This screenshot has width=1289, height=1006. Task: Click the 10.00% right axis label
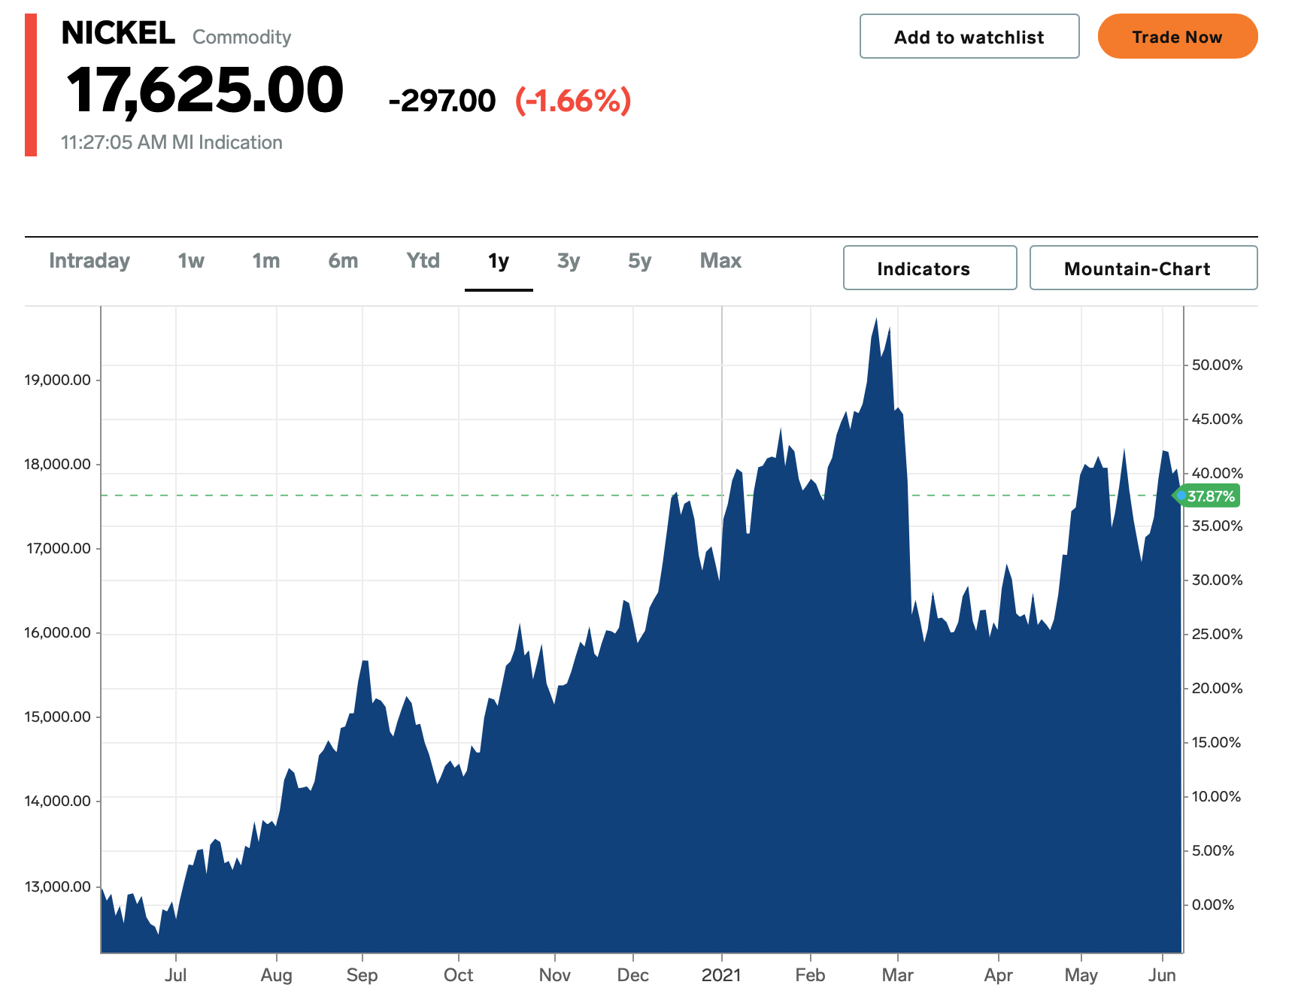pyautogui.click(x=1217, y=796)
